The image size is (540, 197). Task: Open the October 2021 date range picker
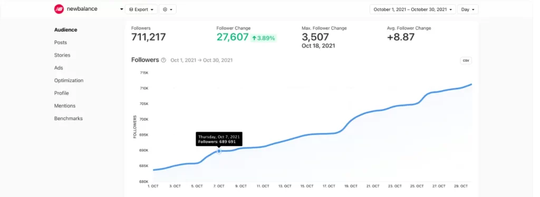click(412, 9)
